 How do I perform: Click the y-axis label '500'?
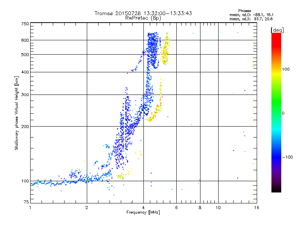25,55
